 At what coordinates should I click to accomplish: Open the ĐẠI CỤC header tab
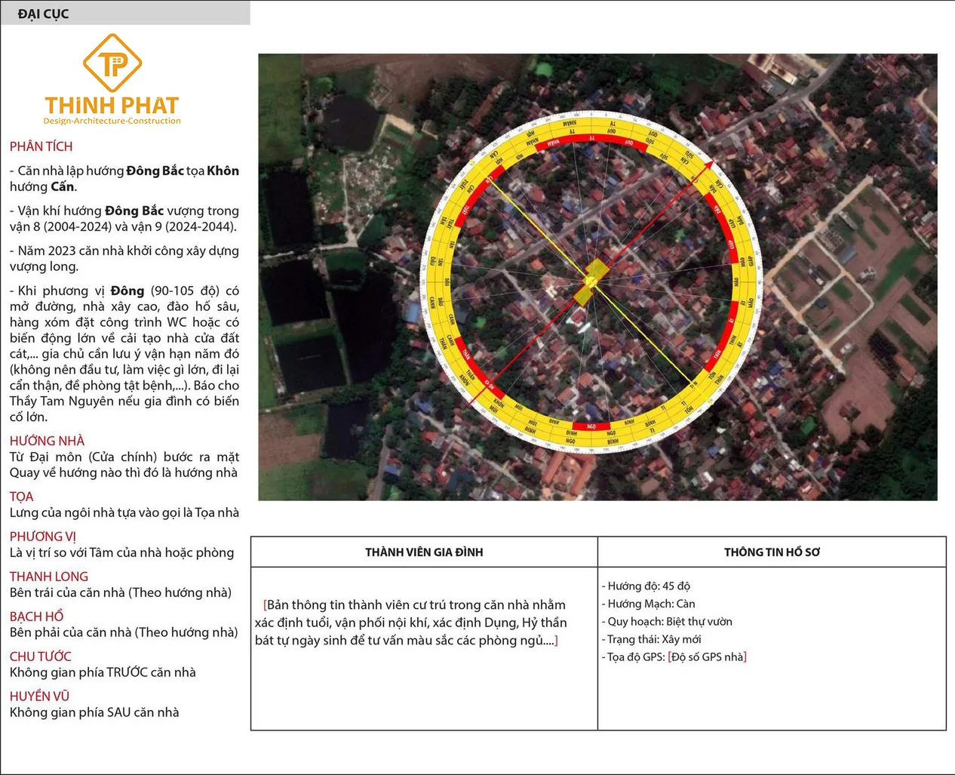click(x=43, y=14)
